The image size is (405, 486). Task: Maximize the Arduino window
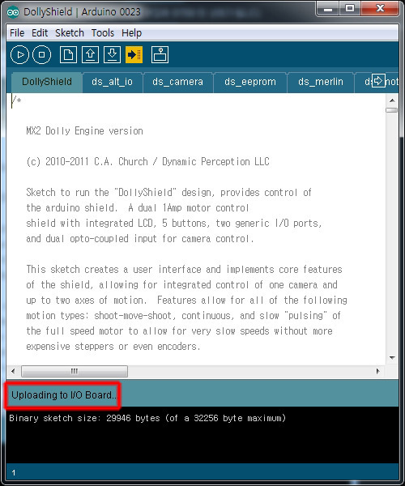pyautogui.click(x=350, y=8)
